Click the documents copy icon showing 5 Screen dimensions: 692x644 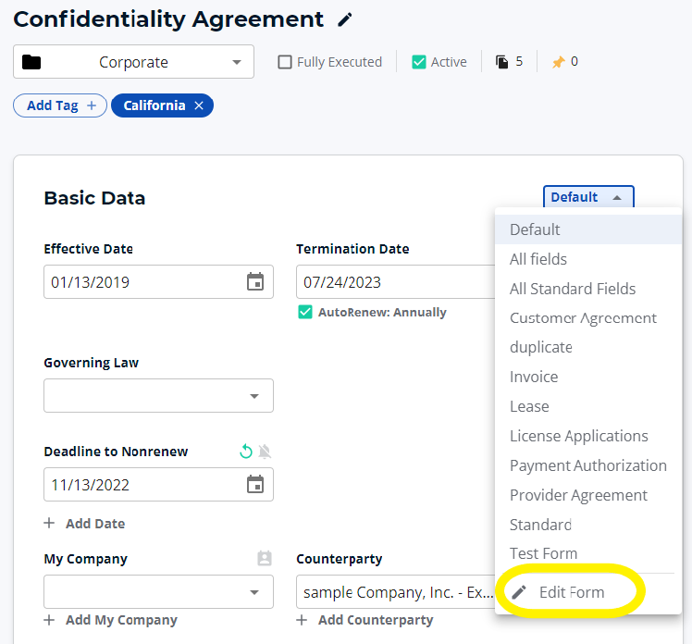(501, 62)
